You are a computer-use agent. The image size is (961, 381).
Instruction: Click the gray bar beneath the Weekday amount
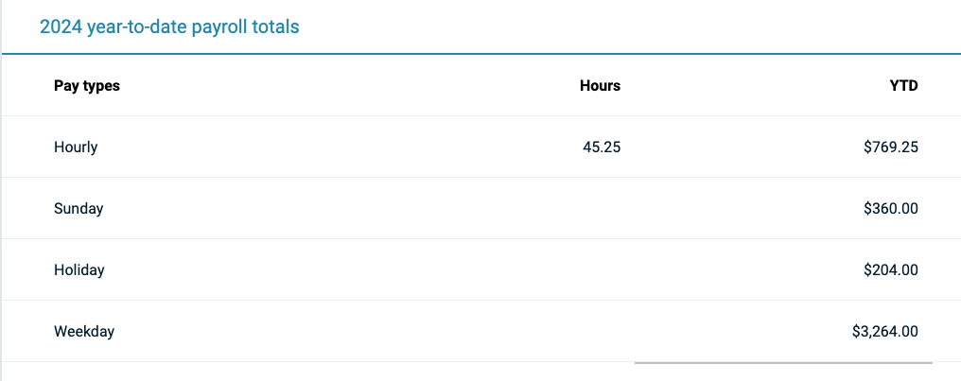click(x=783, y=362)
